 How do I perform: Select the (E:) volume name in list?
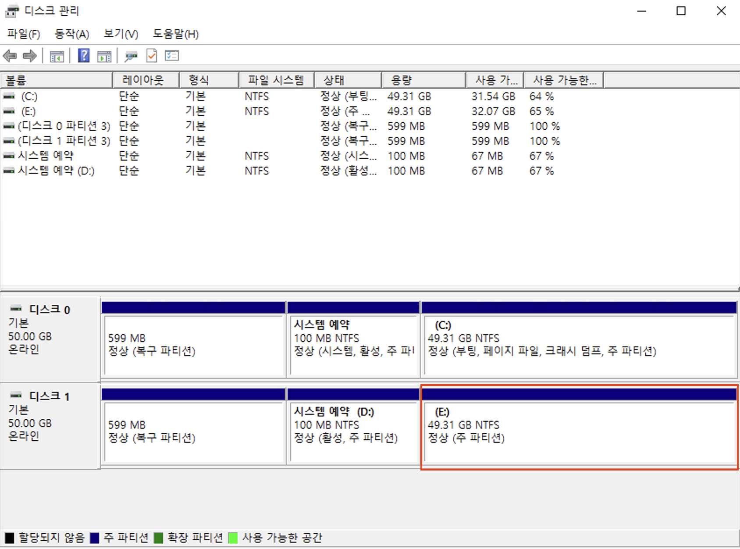click(x=28, y=111)
